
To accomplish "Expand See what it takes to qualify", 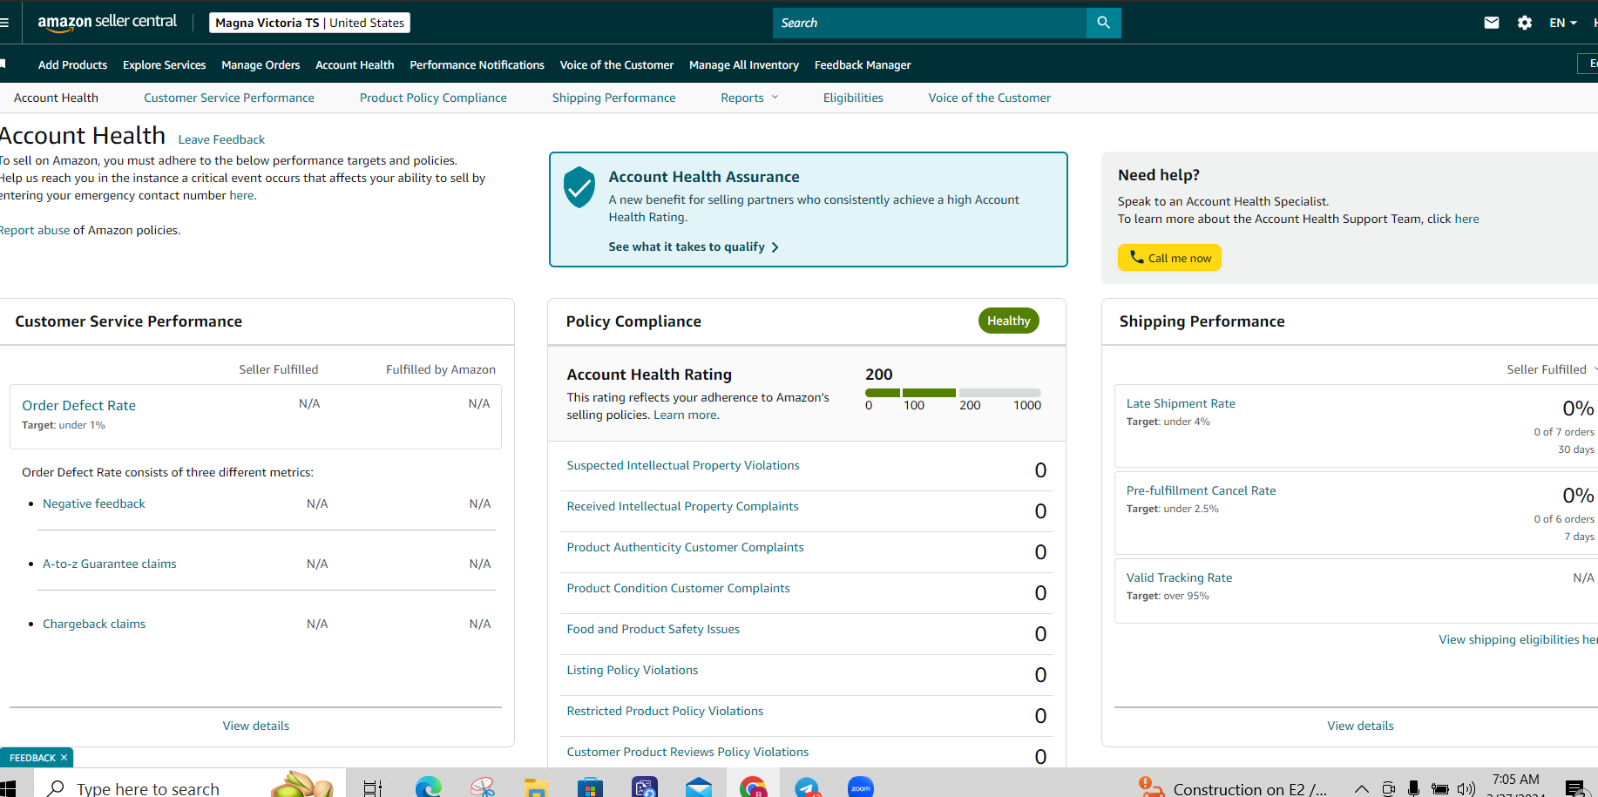I will (694, 247).
